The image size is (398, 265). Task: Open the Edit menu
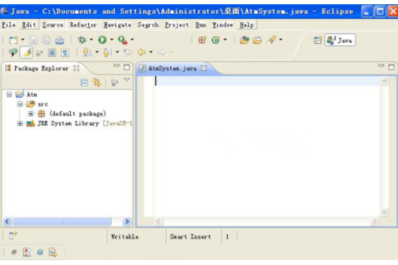click(28, 25)
